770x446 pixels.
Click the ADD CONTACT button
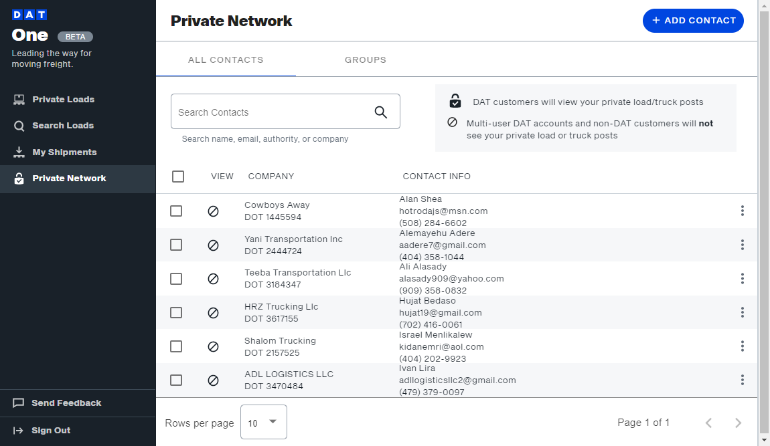(693, 21)
